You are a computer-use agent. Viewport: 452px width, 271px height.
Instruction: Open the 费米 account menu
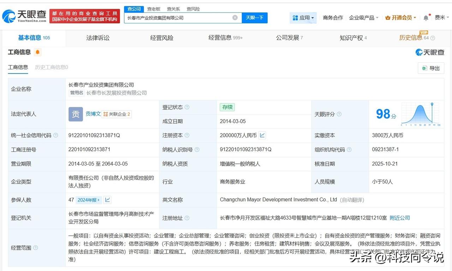pos(442,18)
